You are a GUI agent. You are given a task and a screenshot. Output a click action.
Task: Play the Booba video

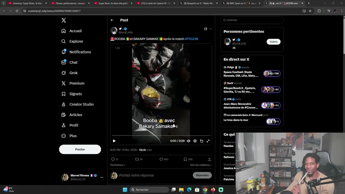tap(114, 141)
